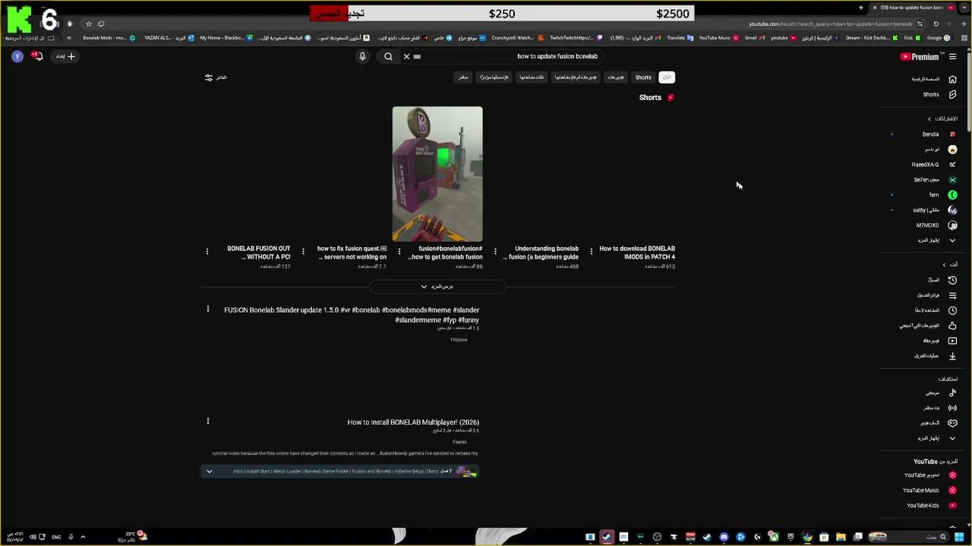
Task: Open YouTube Studio link in sidebar
Action: pos(930,475)
